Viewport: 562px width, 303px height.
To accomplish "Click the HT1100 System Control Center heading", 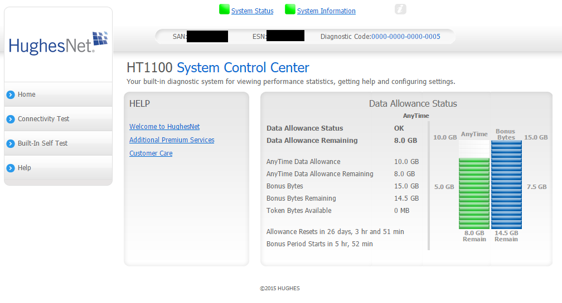I will pyautogui.click(x=218, y=67).
